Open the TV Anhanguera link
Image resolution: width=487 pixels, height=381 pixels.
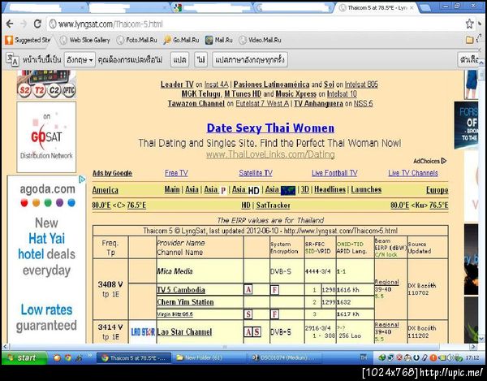coord(318,103)
